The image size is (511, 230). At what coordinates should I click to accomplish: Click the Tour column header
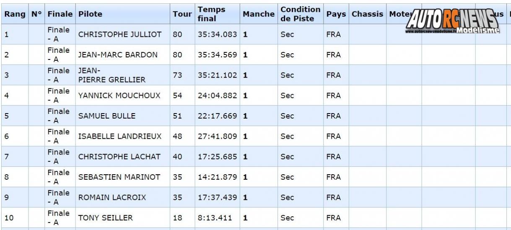pyautogui.click(x=182, y=14)
